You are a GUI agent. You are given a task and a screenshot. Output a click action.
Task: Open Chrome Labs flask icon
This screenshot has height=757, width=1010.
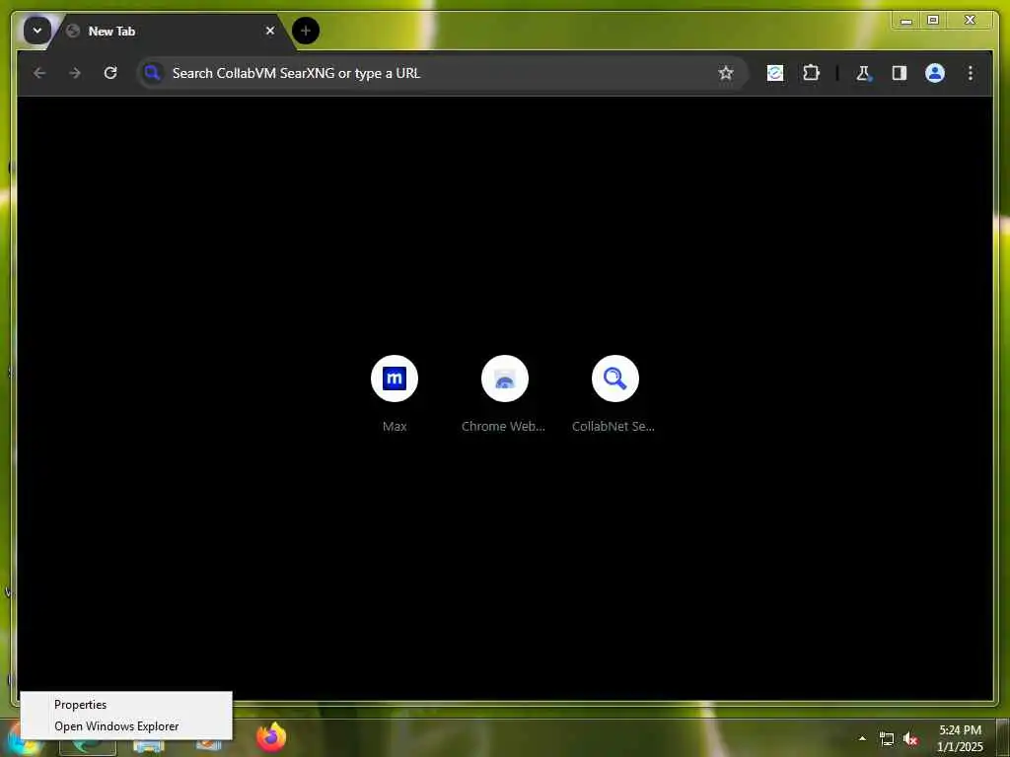click(864, 73)
